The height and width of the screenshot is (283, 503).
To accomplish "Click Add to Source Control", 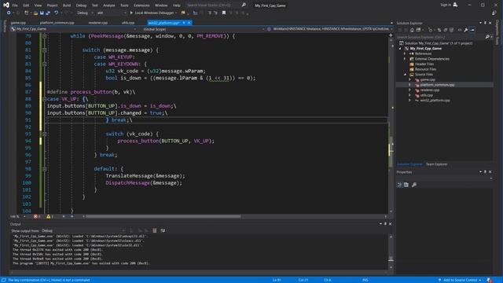I will coord(460,280).
